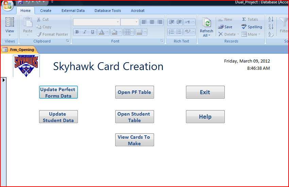Click the form's record selector arrow
Viewport: 289px width, 187px height.
4,80
